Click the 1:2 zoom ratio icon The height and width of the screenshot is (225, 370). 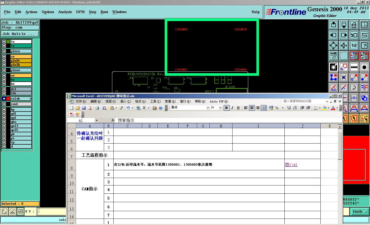coord(354,45)
